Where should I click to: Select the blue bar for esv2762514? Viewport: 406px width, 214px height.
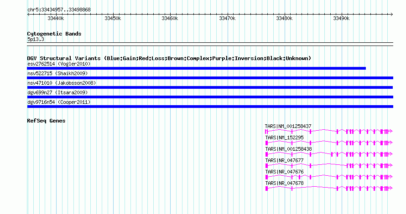[x=196, y=68]
